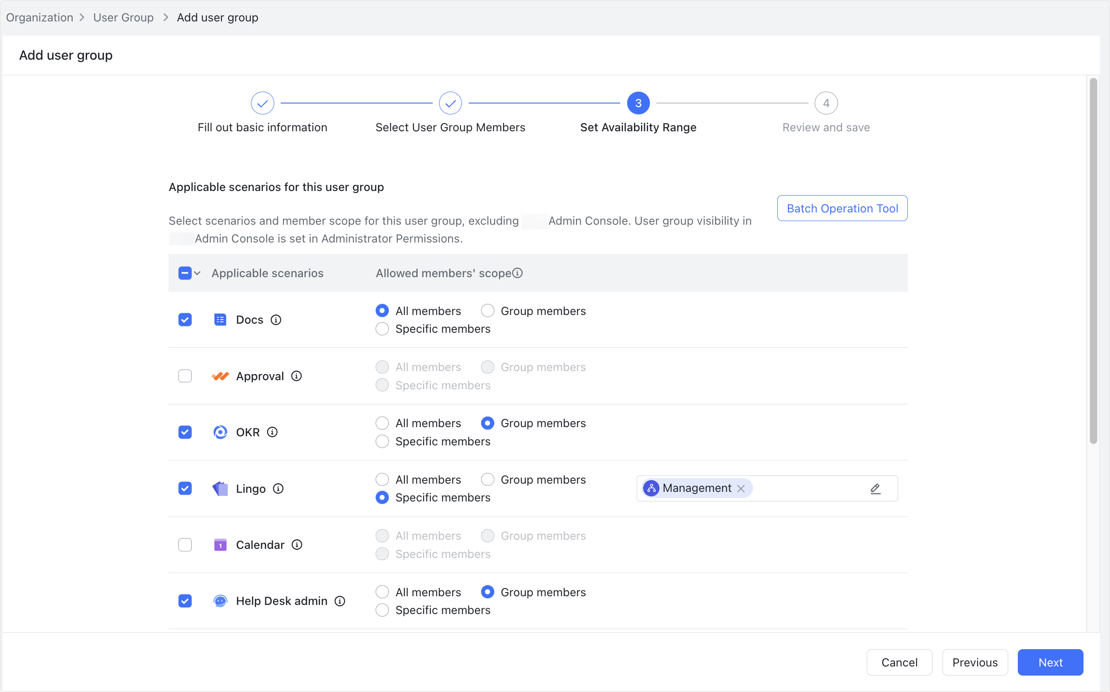Click the OKR app icon
This screenshot has height=692, width=1110.
(x=220, y=432)
